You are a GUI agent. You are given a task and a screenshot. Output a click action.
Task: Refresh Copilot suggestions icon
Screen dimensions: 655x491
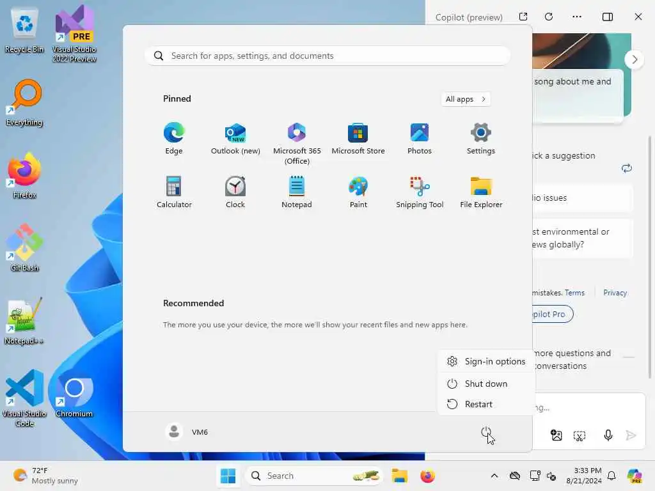[627, 168]
